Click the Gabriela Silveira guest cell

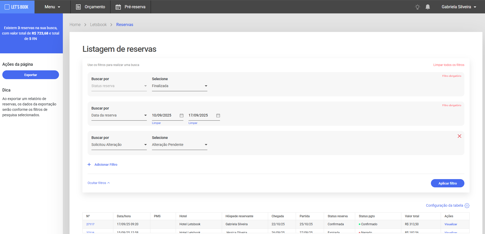(245, 224)
